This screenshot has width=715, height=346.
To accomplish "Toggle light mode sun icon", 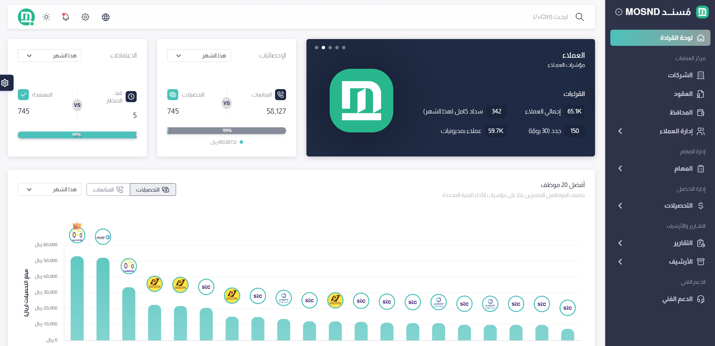I will (x=46, y=17).
